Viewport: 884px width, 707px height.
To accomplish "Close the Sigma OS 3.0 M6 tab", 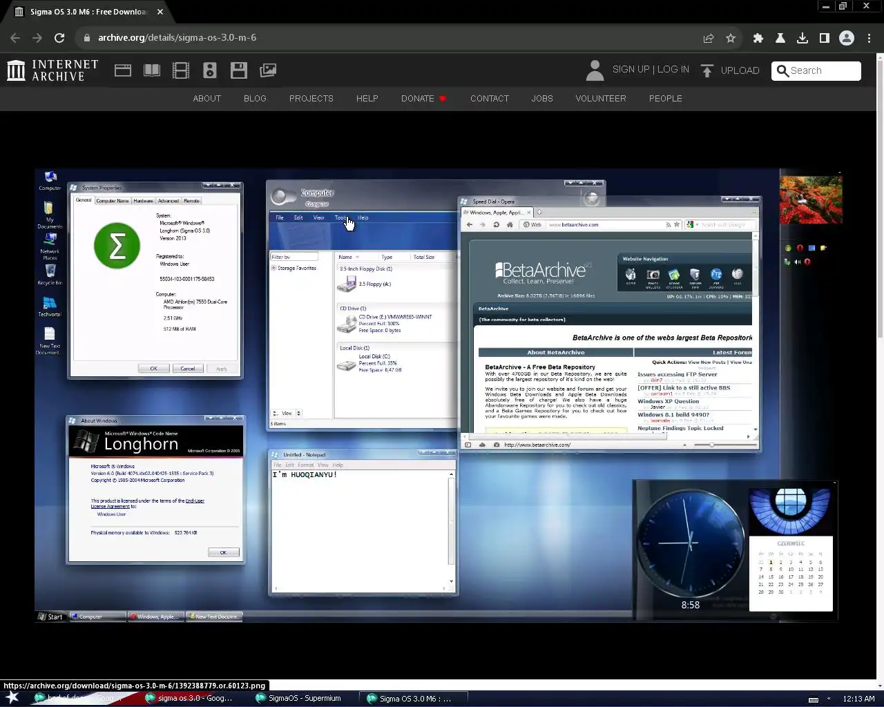I will [160, 12].
